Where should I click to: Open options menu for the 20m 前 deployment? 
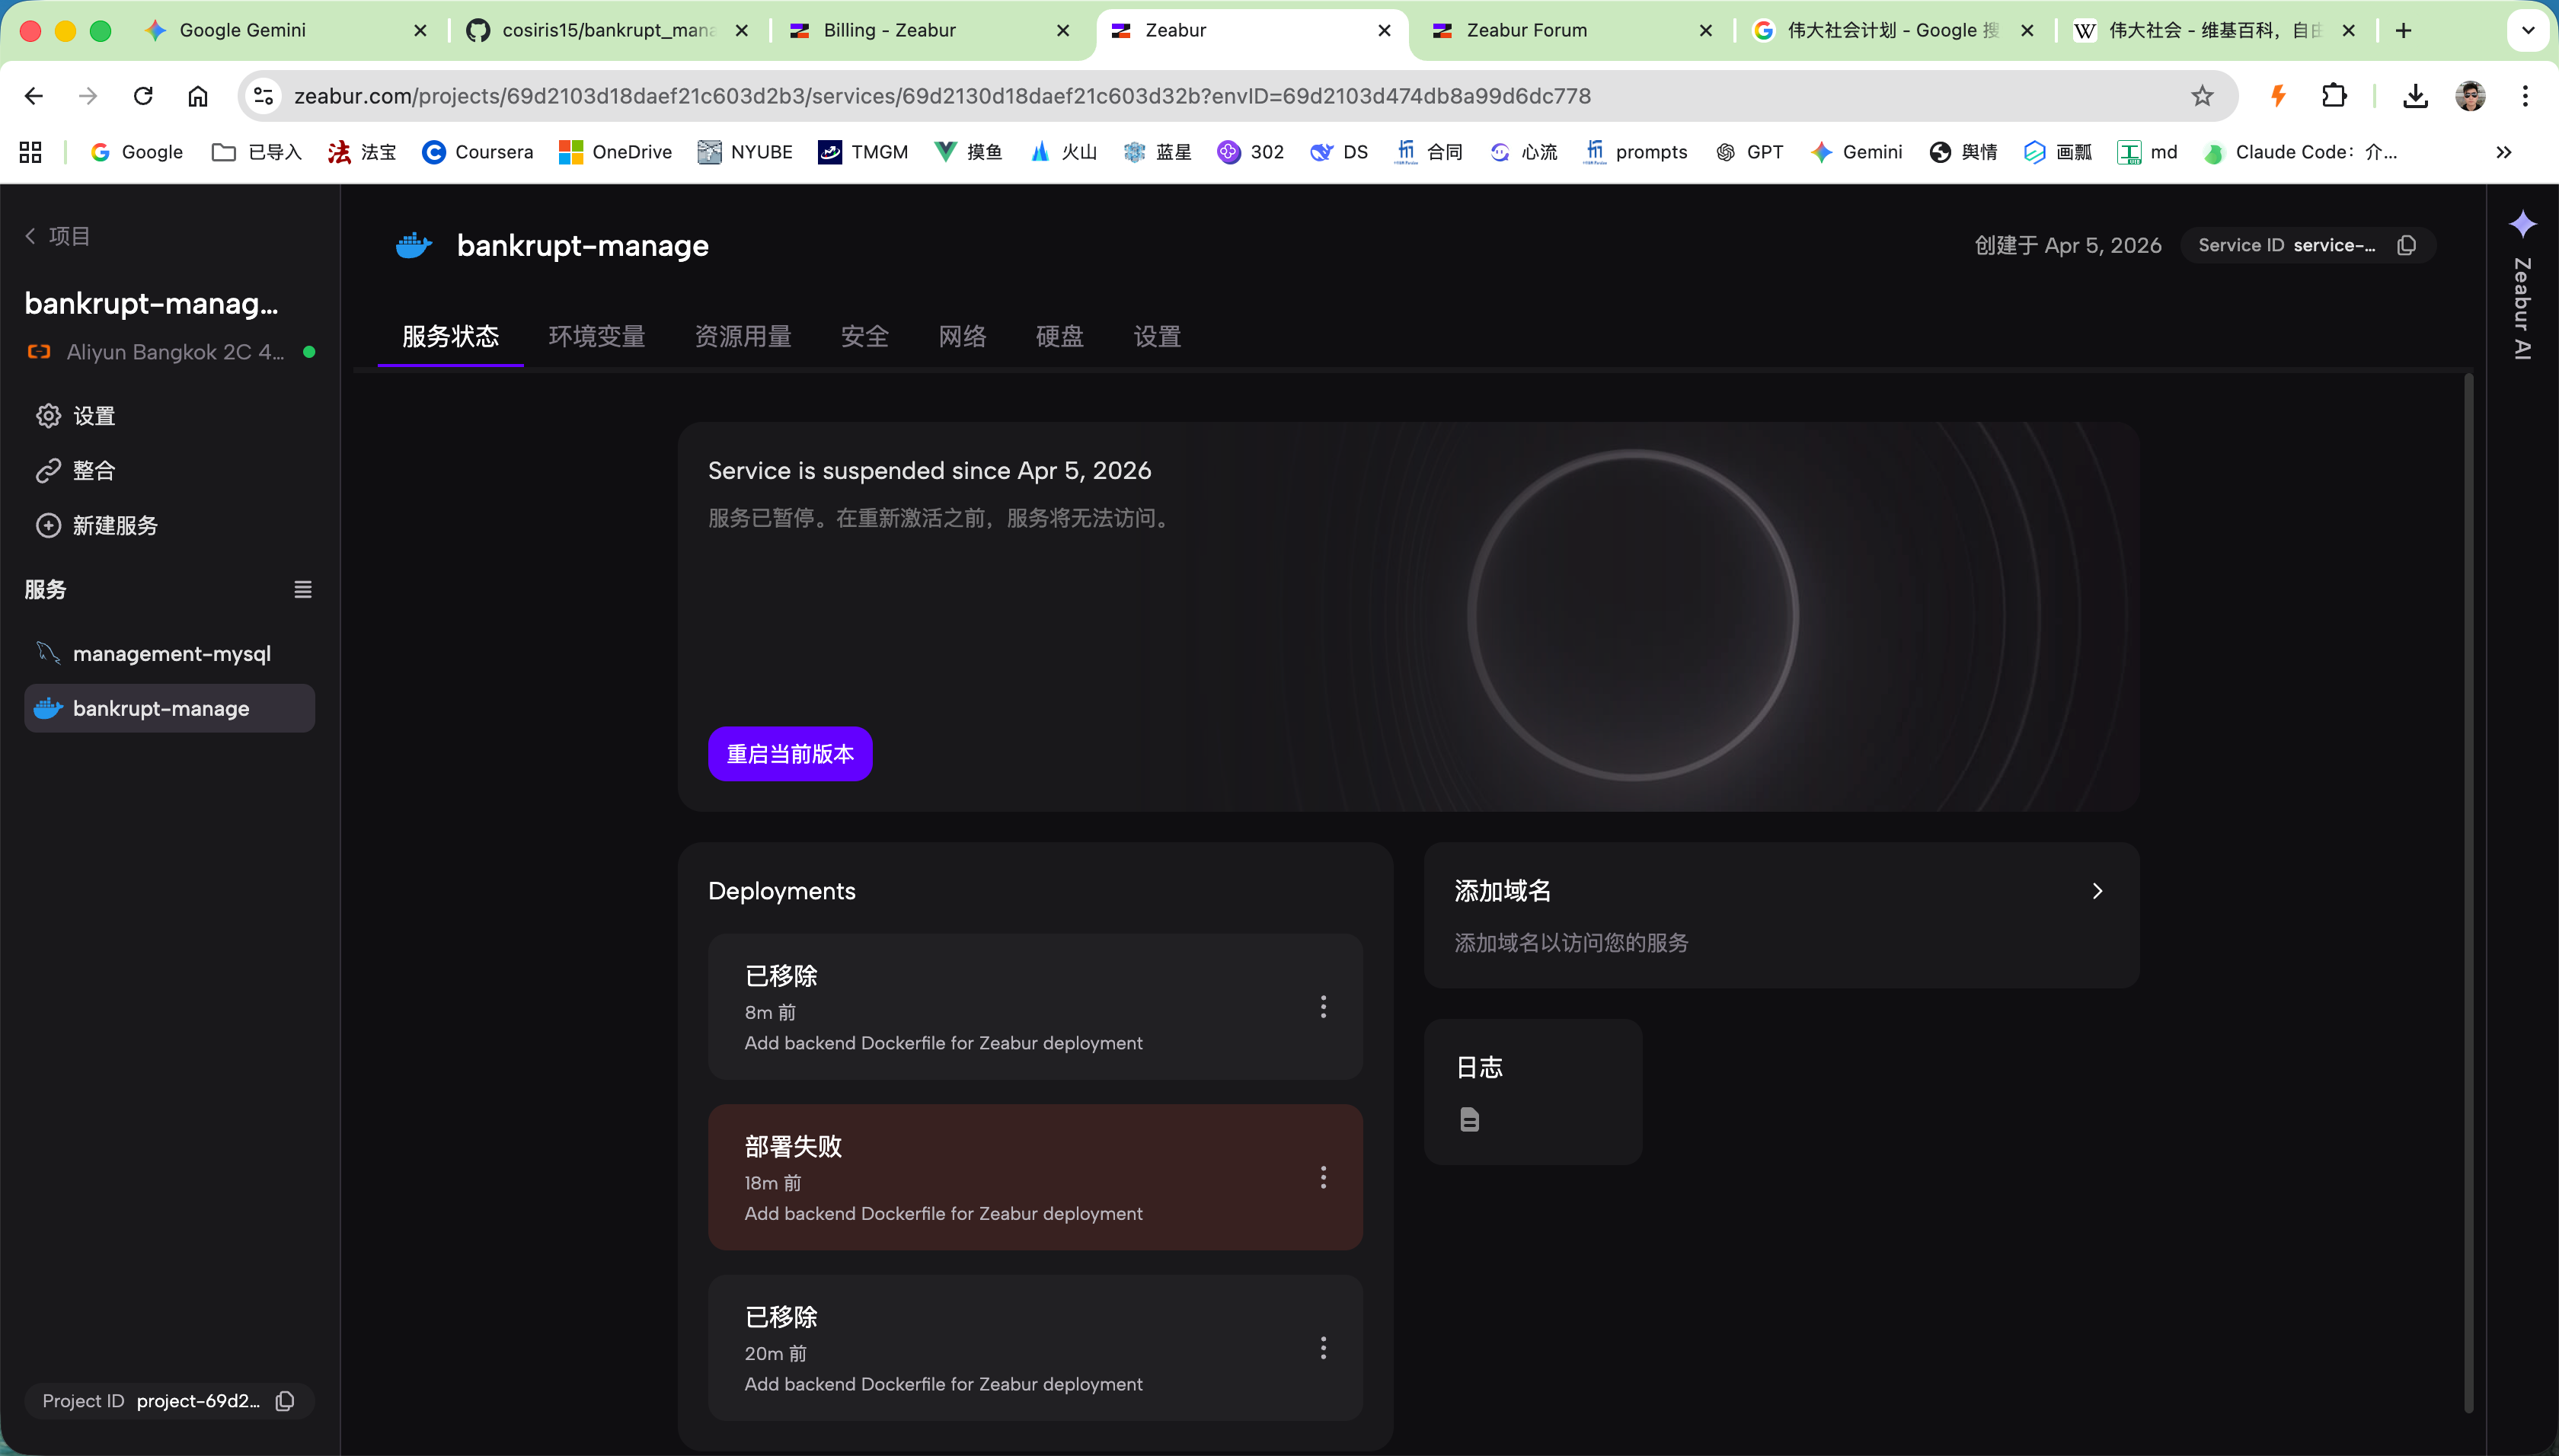[1323, 1348]
